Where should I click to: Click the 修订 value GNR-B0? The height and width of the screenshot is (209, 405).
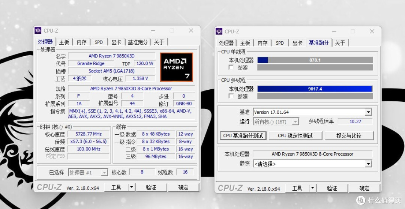point(184,103)
